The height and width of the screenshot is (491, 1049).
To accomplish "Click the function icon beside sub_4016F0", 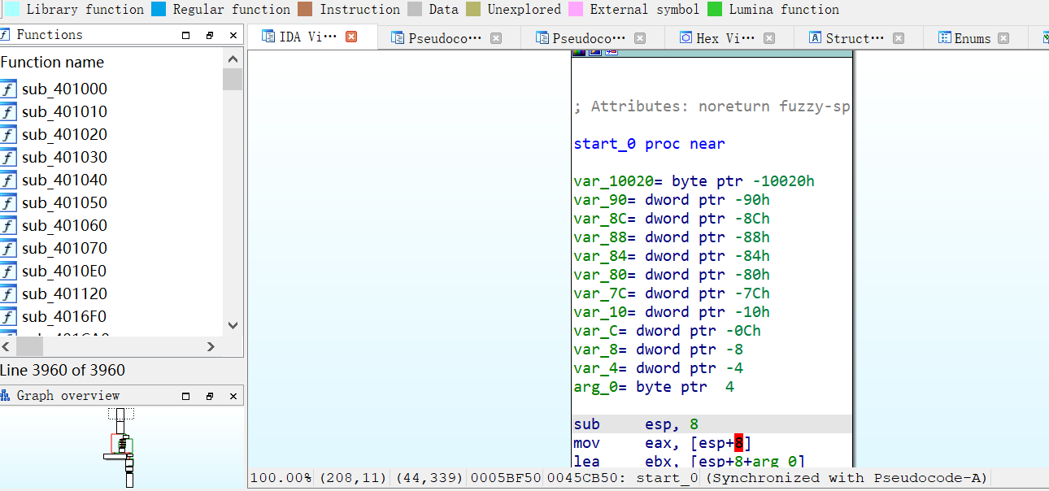I will (8, 317).
